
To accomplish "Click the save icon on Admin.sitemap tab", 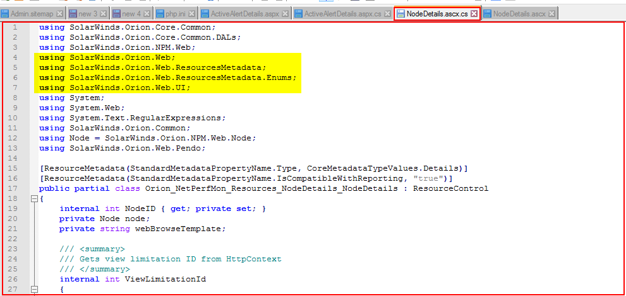I will coord(5,14).
